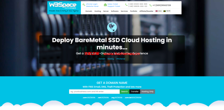Click the phone number (+88) 01633-666-999

point(138,4)
